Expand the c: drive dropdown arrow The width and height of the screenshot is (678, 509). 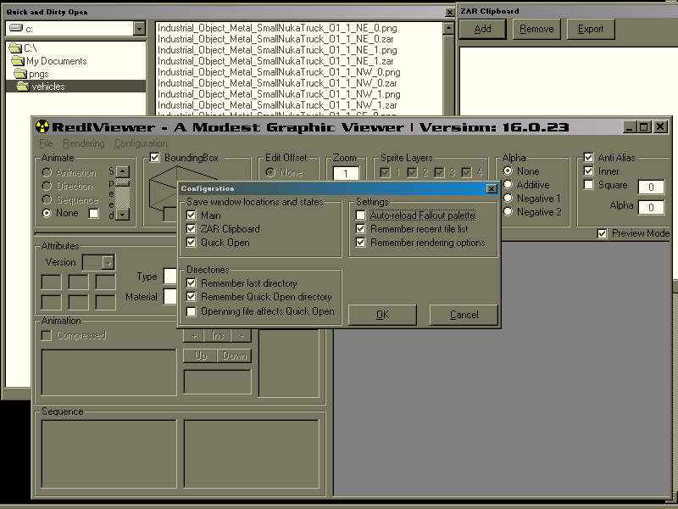(139, 29)
